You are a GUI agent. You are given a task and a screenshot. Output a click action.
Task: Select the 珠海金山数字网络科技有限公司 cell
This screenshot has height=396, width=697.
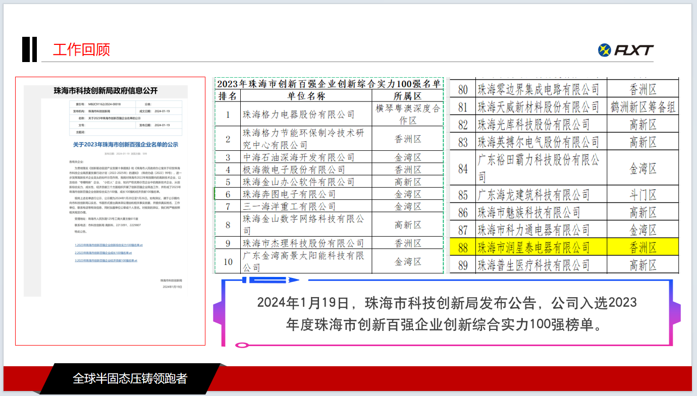point(306,224)
